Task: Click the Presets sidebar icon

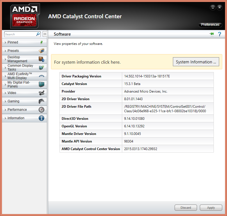Action: (x=41, y=51)
